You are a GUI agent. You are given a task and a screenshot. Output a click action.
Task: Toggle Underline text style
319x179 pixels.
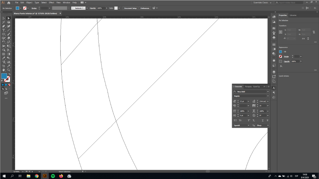coord(262,121)
